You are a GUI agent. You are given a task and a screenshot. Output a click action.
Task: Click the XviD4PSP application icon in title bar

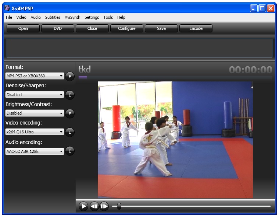[x=7, y=8]
